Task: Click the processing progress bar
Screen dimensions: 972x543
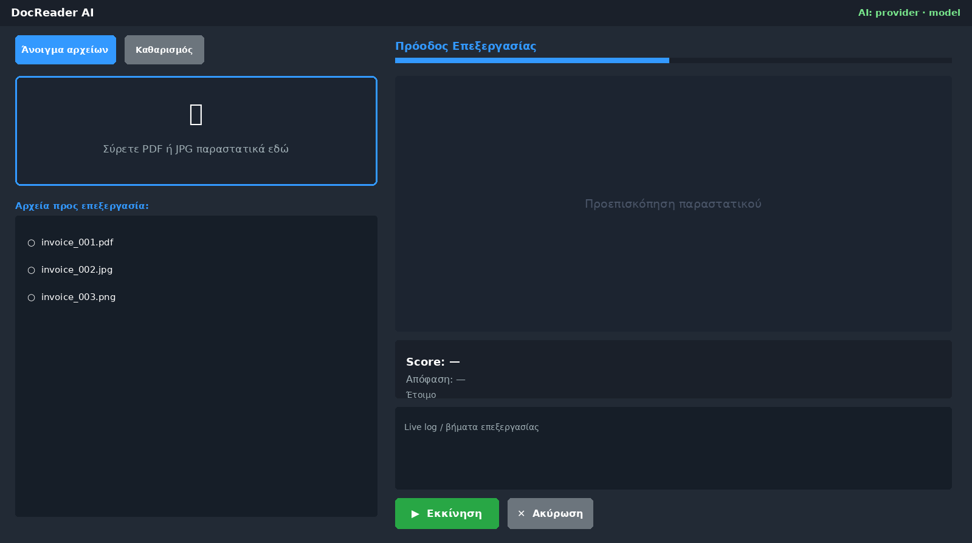Action: click(674, 60)
